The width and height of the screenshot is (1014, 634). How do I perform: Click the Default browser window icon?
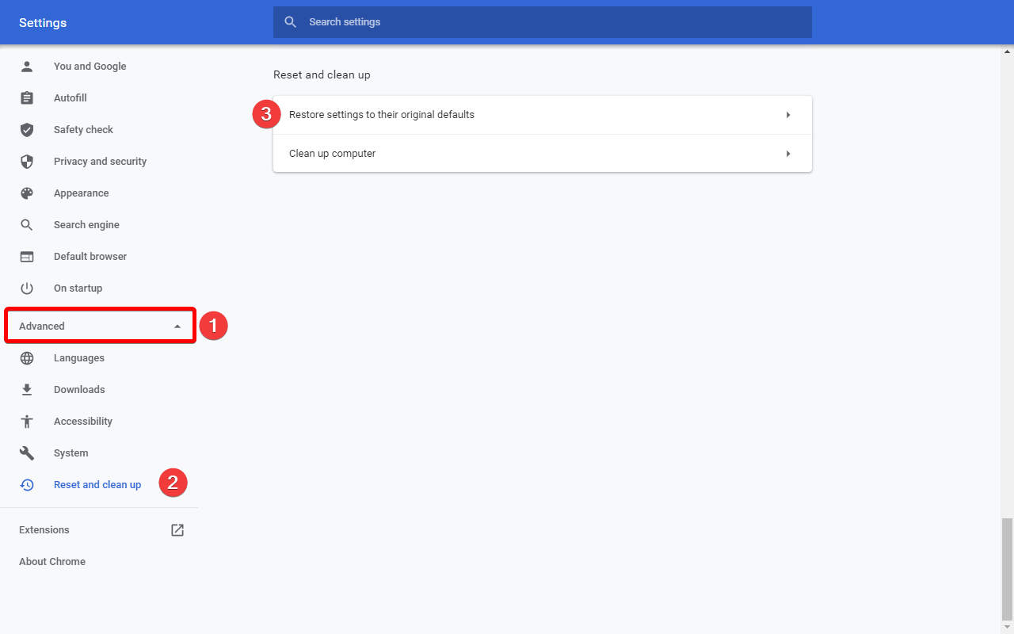click(x=27, y=257)
